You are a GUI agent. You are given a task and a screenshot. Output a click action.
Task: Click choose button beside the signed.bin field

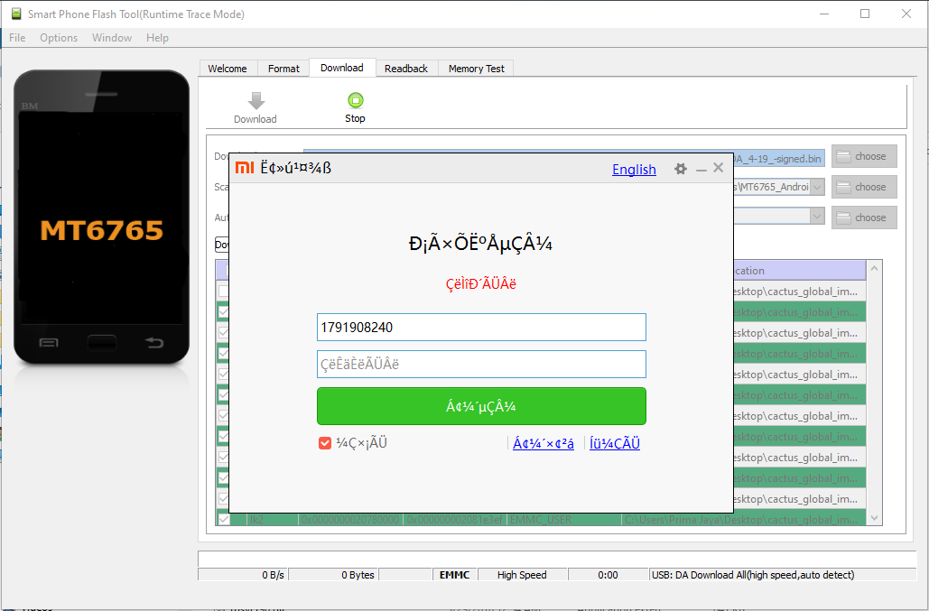click(x=864, y=156)
